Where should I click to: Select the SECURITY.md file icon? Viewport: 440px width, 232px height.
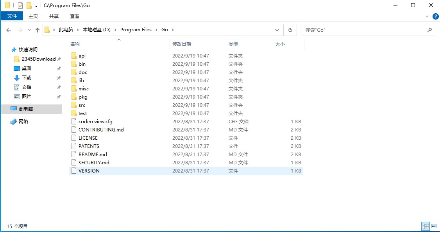(74, 162)
